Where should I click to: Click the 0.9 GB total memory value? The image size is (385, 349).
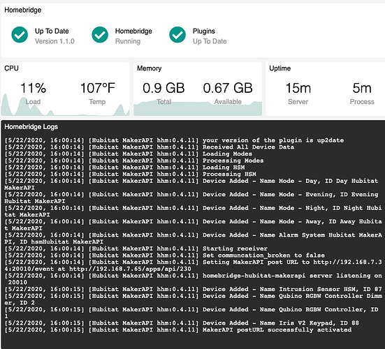point(164,88)
